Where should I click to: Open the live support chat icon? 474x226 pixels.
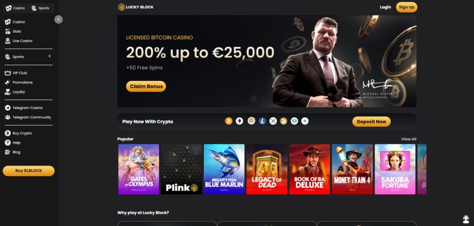click(466, 219)
